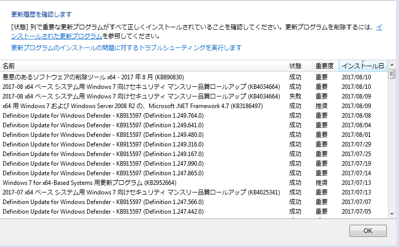The image size is (399, 247).
Task: Select Defender Definition 1.249.316.0 entry
Action: click(103, 144)
